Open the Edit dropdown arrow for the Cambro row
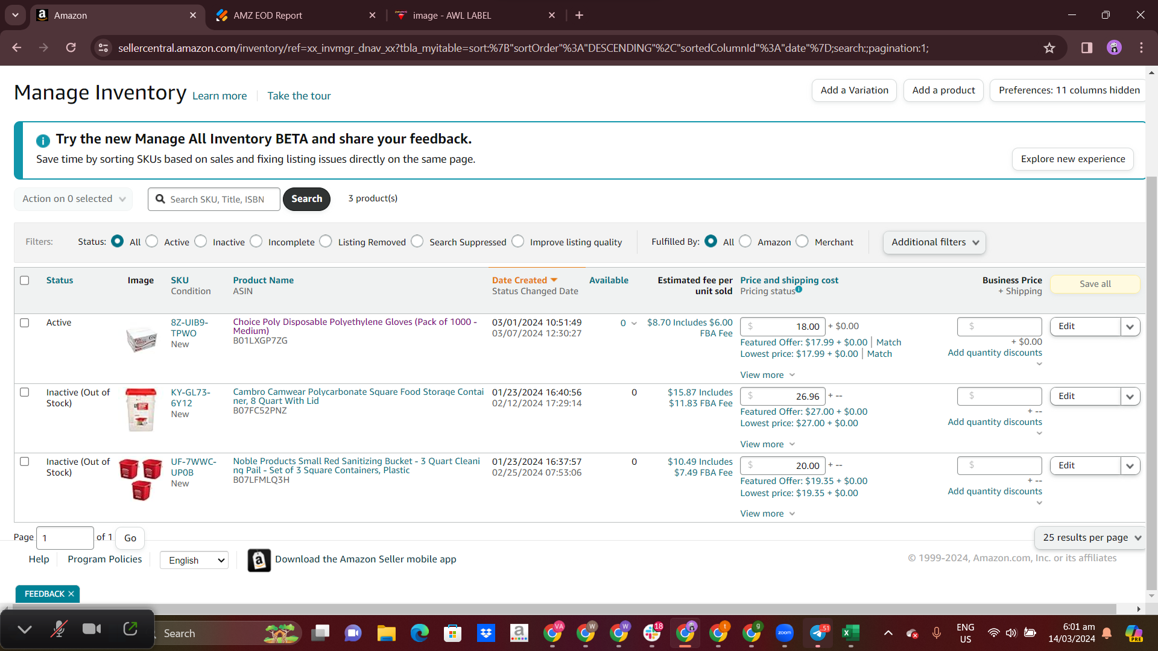 coord(1130,397)
